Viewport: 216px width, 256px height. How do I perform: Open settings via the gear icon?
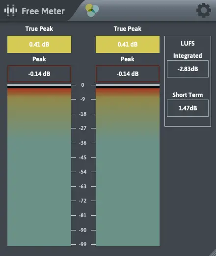pos(204,10)
